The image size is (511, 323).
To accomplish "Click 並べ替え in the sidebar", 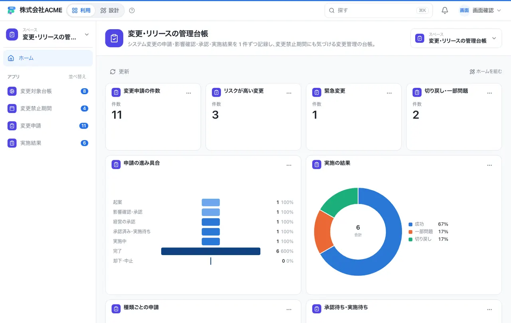I will (77, 77).
